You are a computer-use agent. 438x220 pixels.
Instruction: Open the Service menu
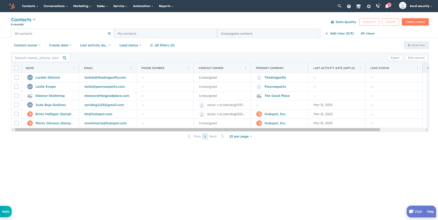[120, 6]
